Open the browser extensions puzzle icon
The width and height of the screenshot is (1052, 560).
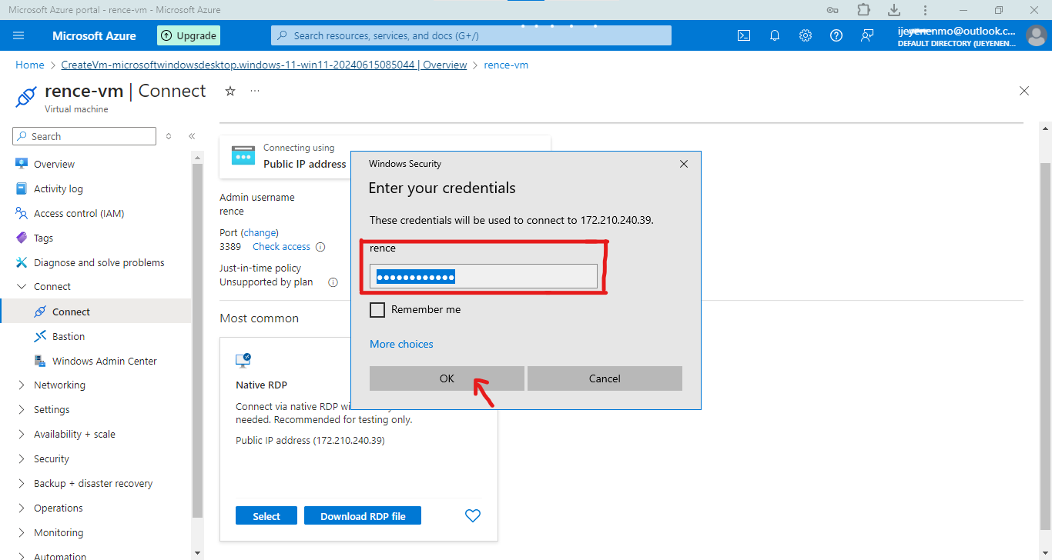tap(863, 10)
